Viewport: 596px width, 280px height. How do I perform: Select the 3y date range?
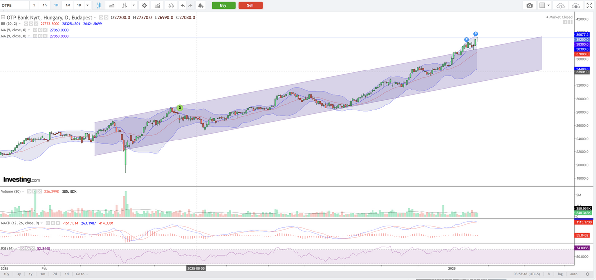point(19,274)
